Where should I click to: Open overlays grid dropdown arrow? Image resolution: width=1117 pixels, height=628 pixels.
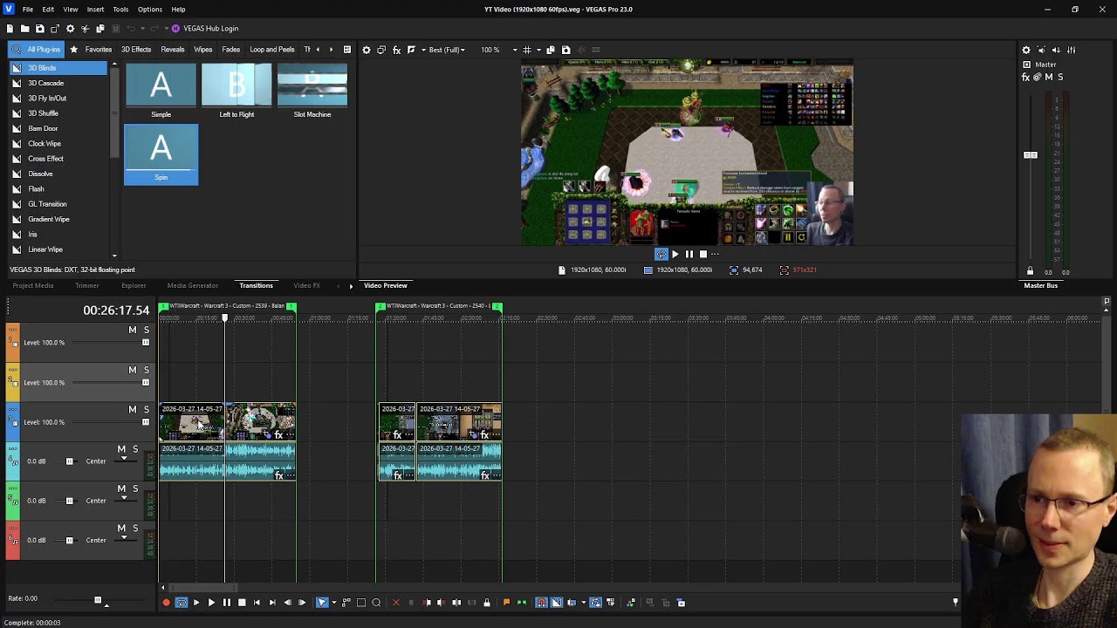click(x=538, y=50)
